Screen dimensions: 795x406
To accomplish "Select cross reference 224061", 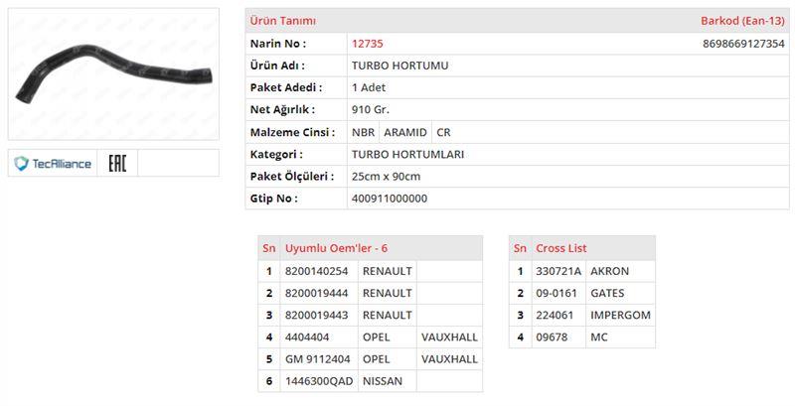I will coord(555,315).
